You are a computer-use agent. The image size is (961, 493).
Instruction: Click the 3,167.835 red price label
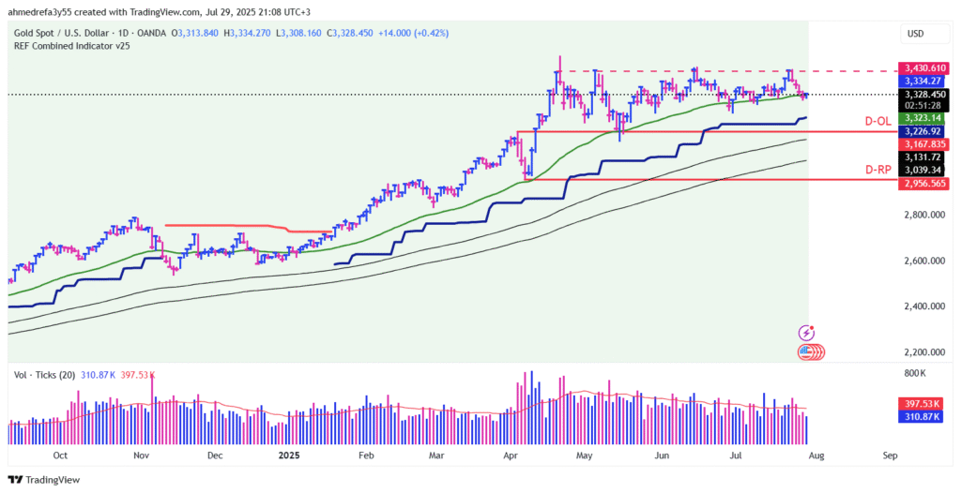tap(923, 144)
